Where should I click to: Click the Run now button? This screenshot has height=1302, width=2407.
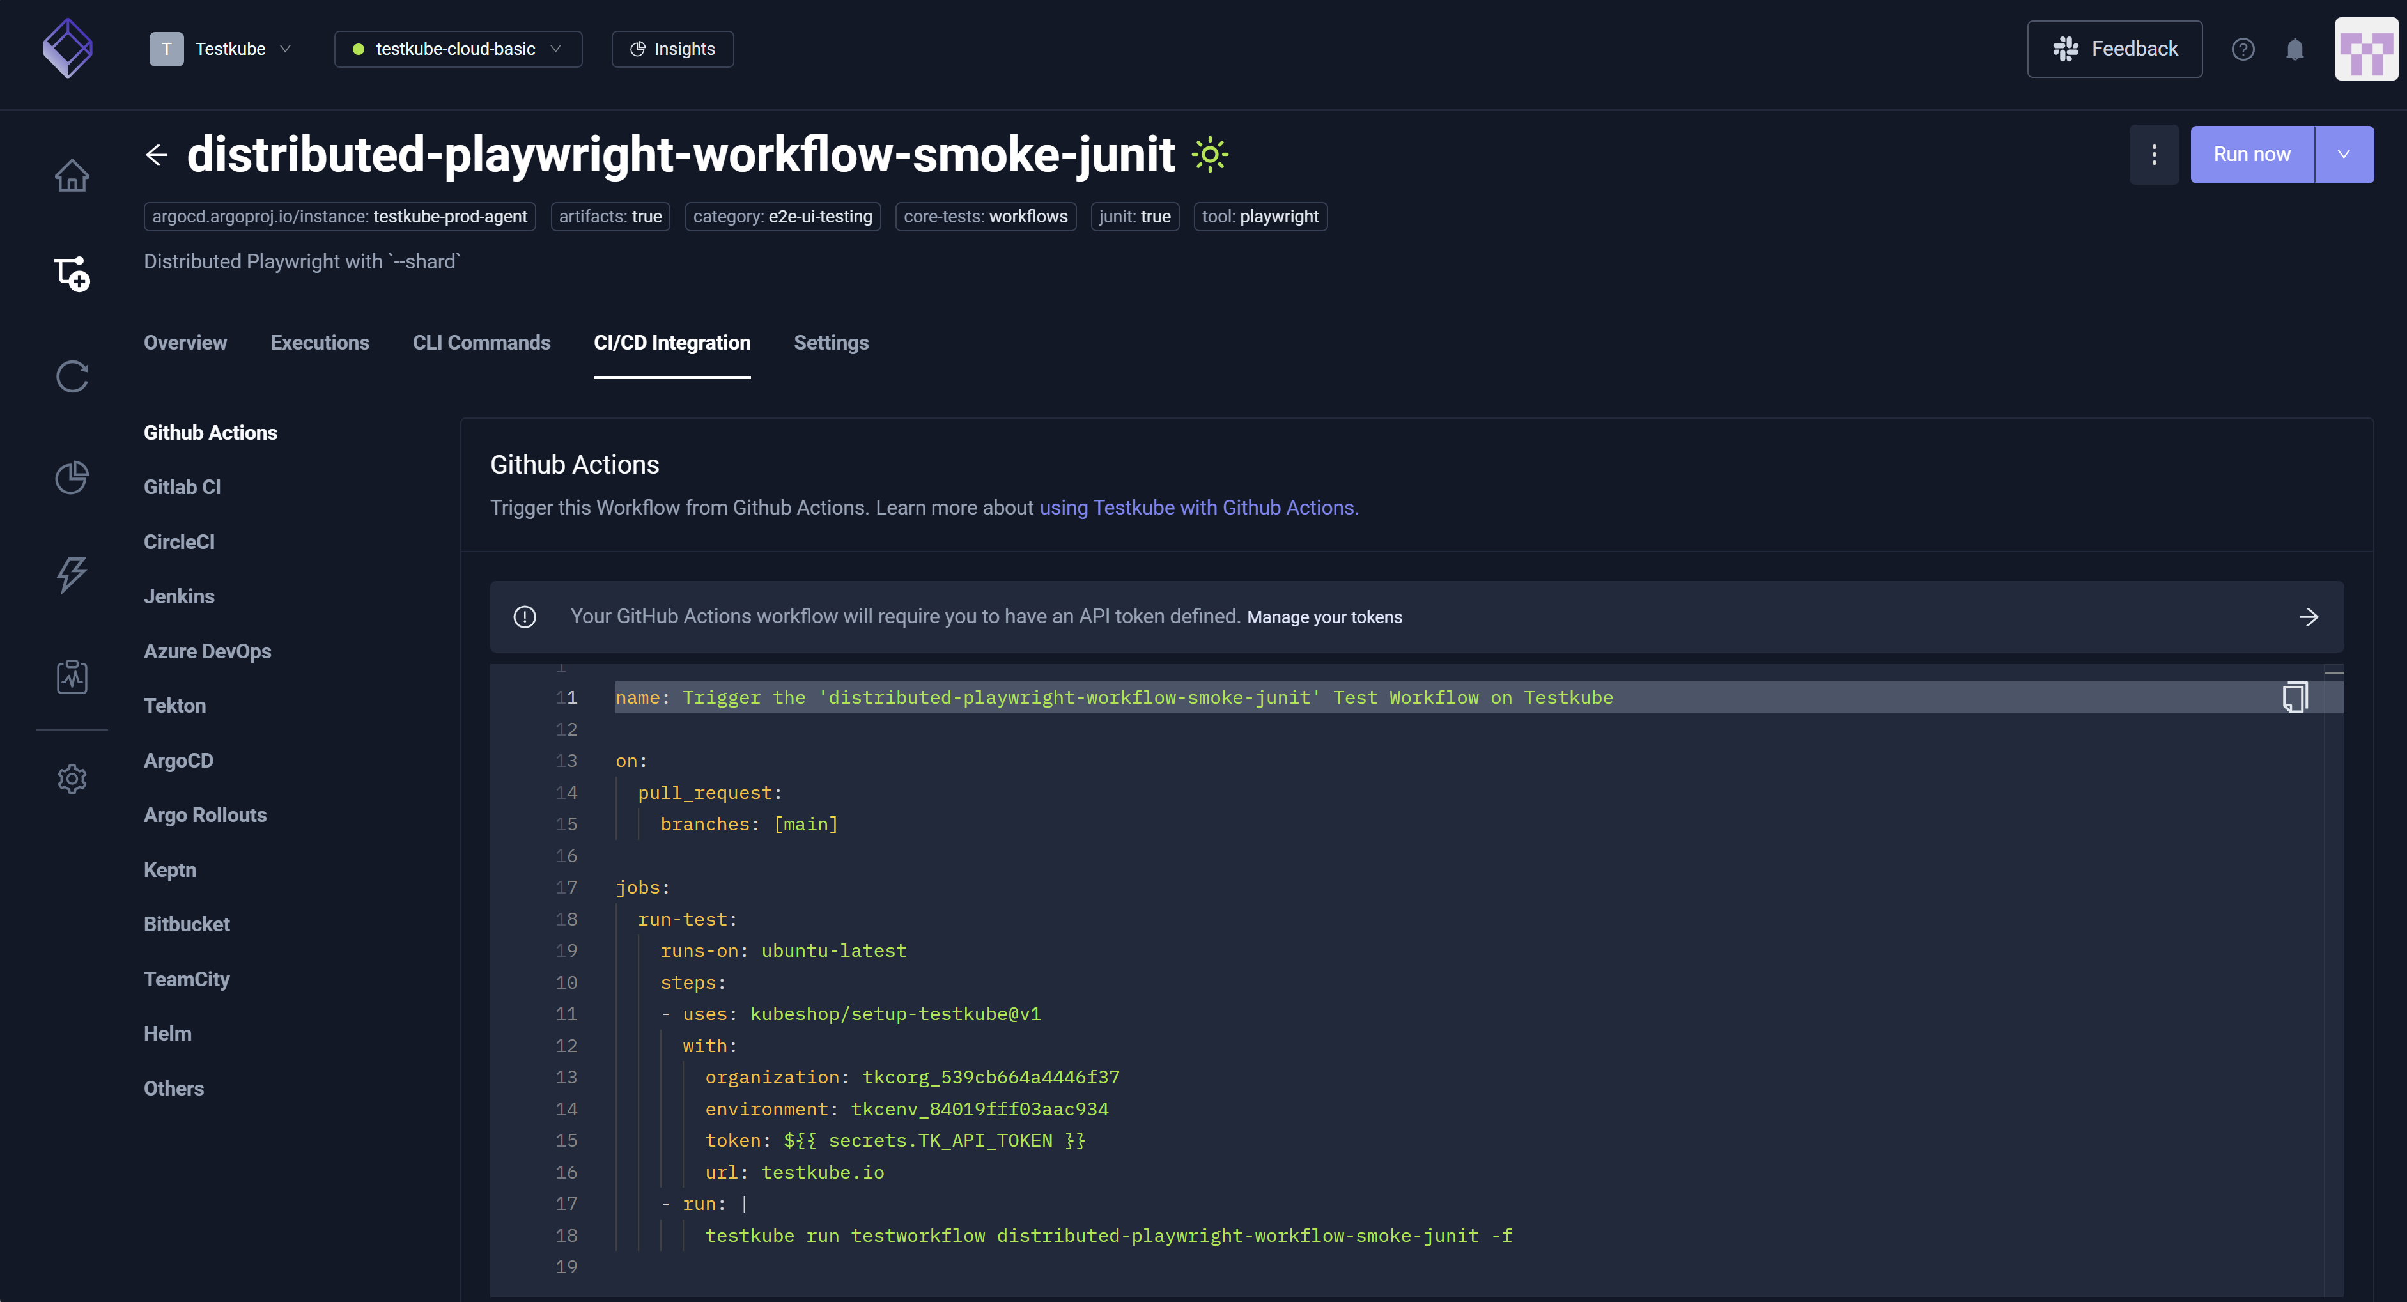point(2251,155)
